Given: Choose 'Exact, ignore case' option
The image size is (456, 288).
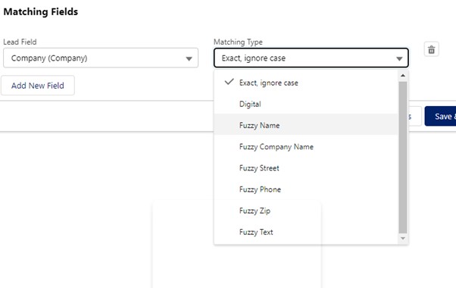Looking at the screenshot, I should pyautogui.click(x=306, y=83).
